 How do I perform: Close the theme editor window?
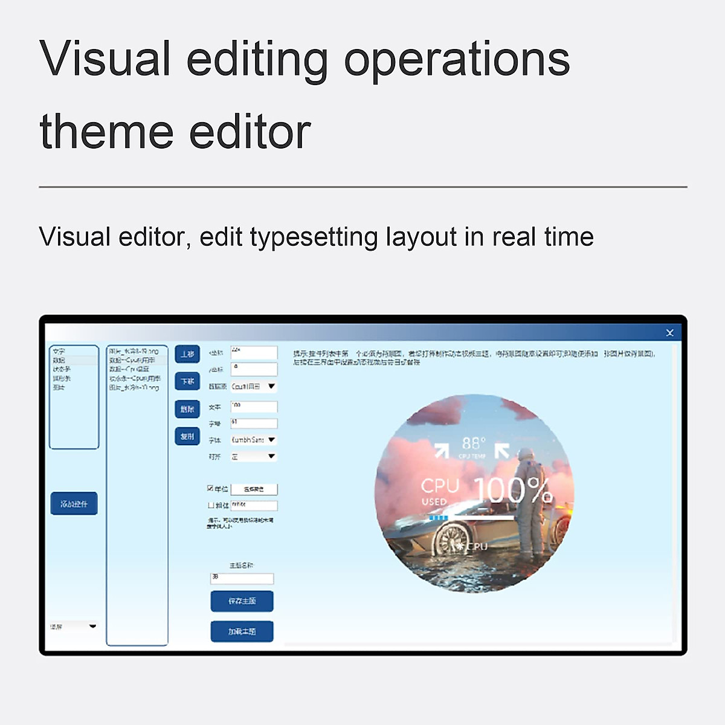[669, 333]
